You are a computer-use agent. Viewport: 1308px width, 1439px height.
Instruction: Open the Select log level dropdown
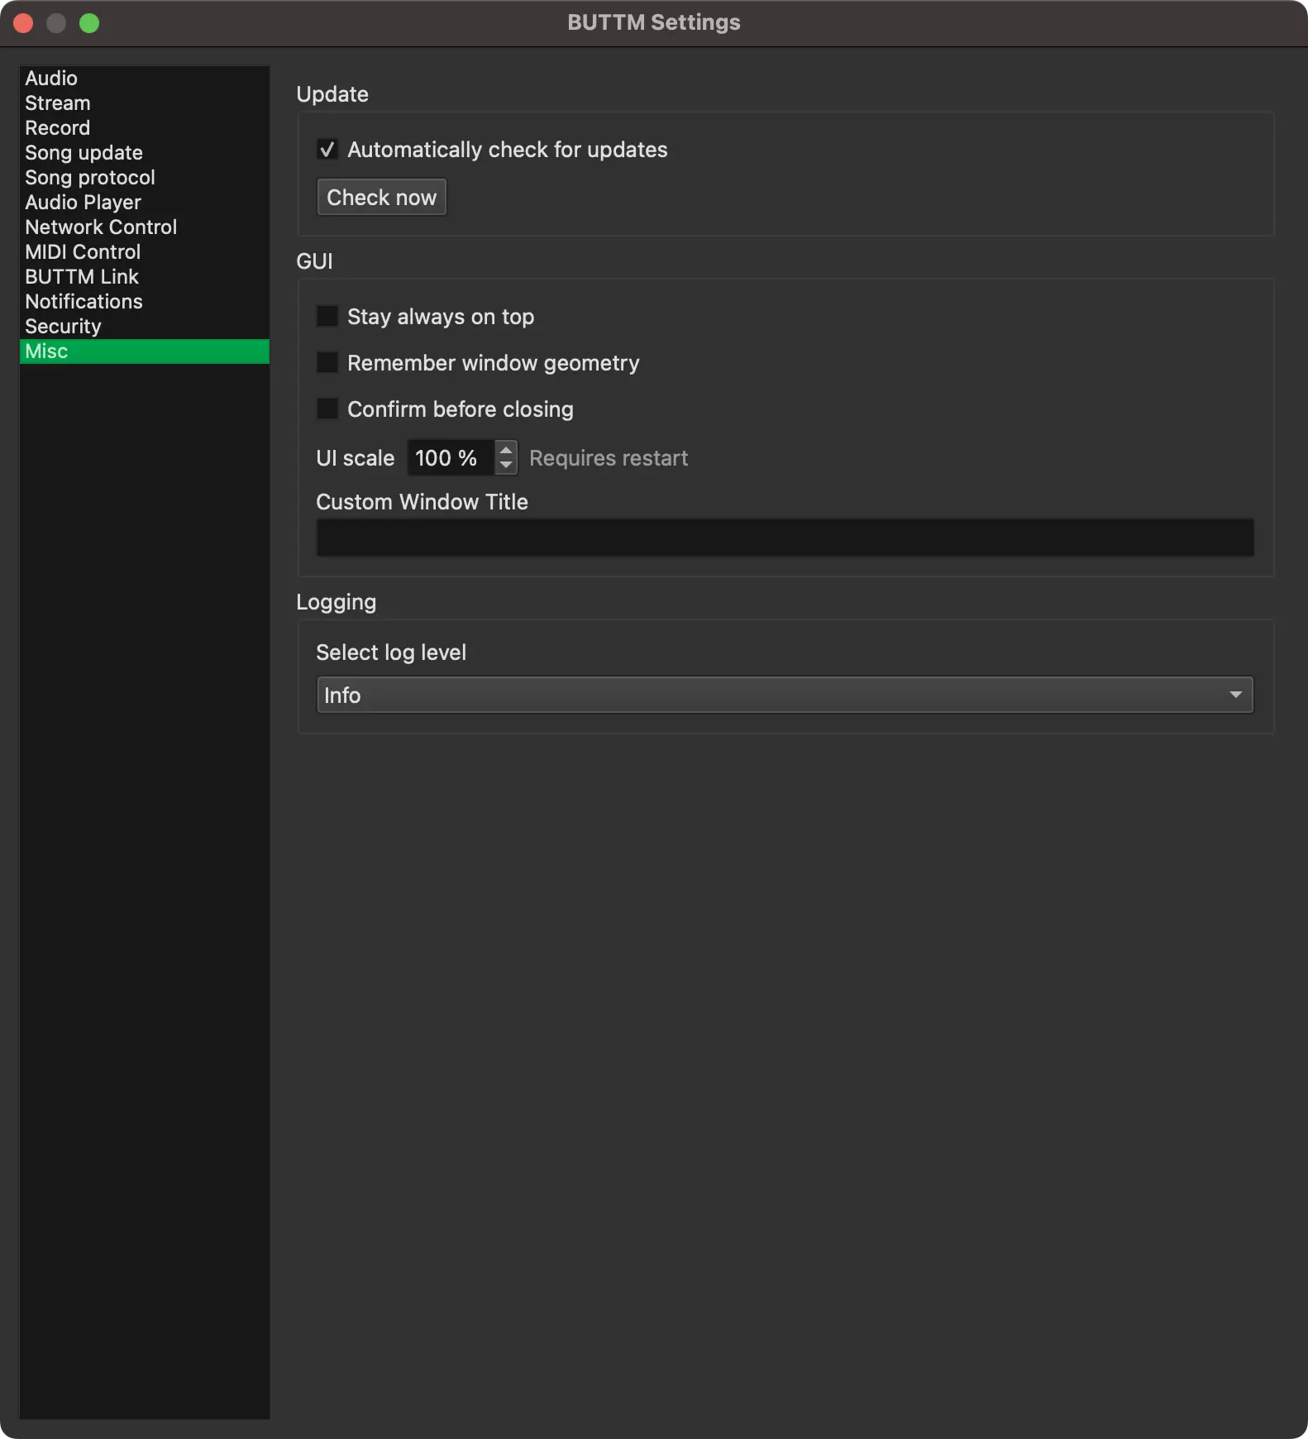point(785,696)
